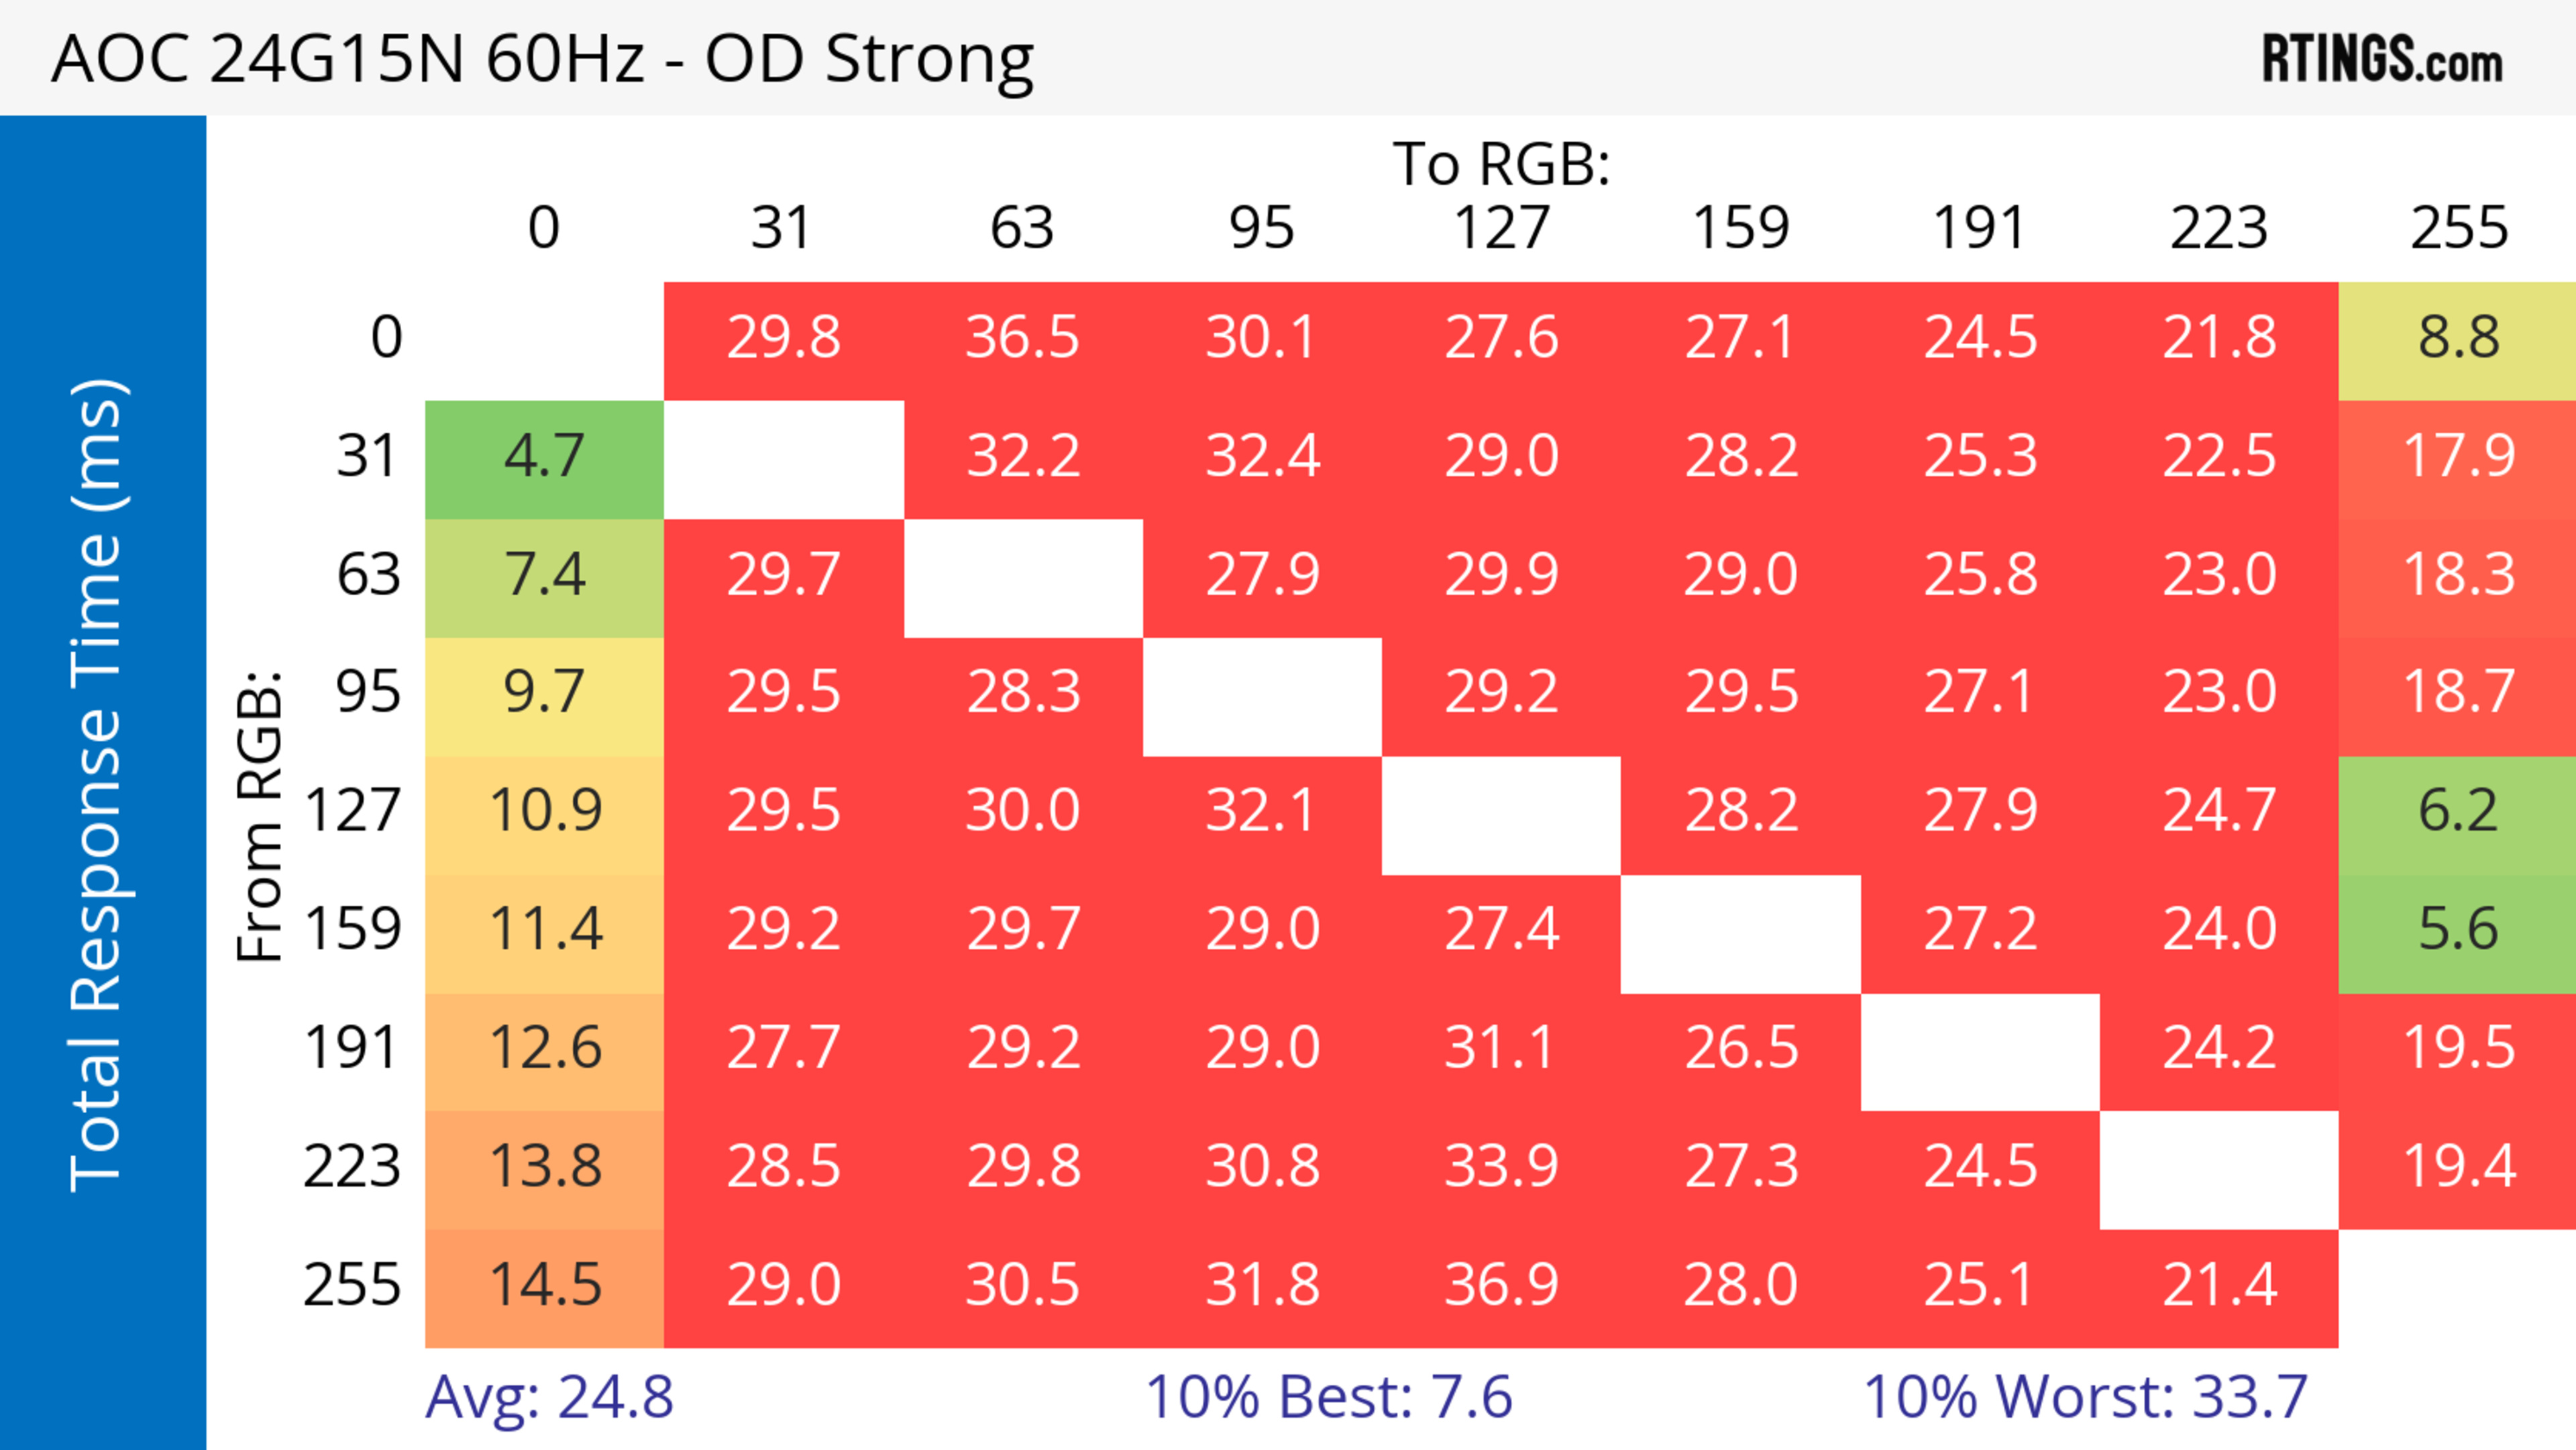
Task: Click the yellow 9.7 cell
Action: [544, 693]
